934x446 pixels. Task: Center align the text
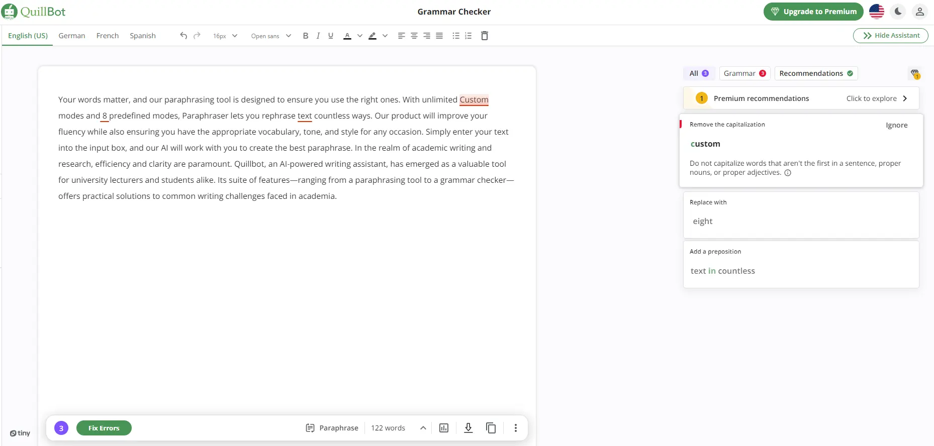click(x=414, y=36)
